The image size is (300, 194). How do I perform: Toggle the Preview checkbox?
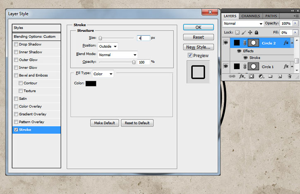pos(190,55)
